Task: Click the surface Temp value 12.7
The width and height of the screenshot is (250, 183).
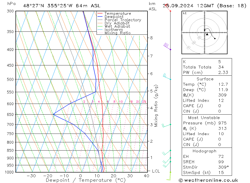Action: coord(223,84)
